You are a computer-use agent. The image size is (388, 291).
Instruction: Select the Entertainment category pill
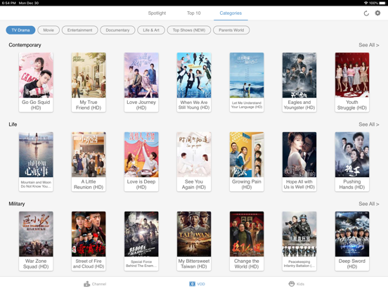[x=79, y=30]
